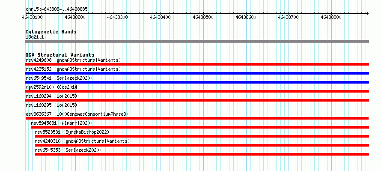Select the red bar under nsv5523531
Image resolution: width=381 pixels, height=171 pixels.
tap(202, 136)
